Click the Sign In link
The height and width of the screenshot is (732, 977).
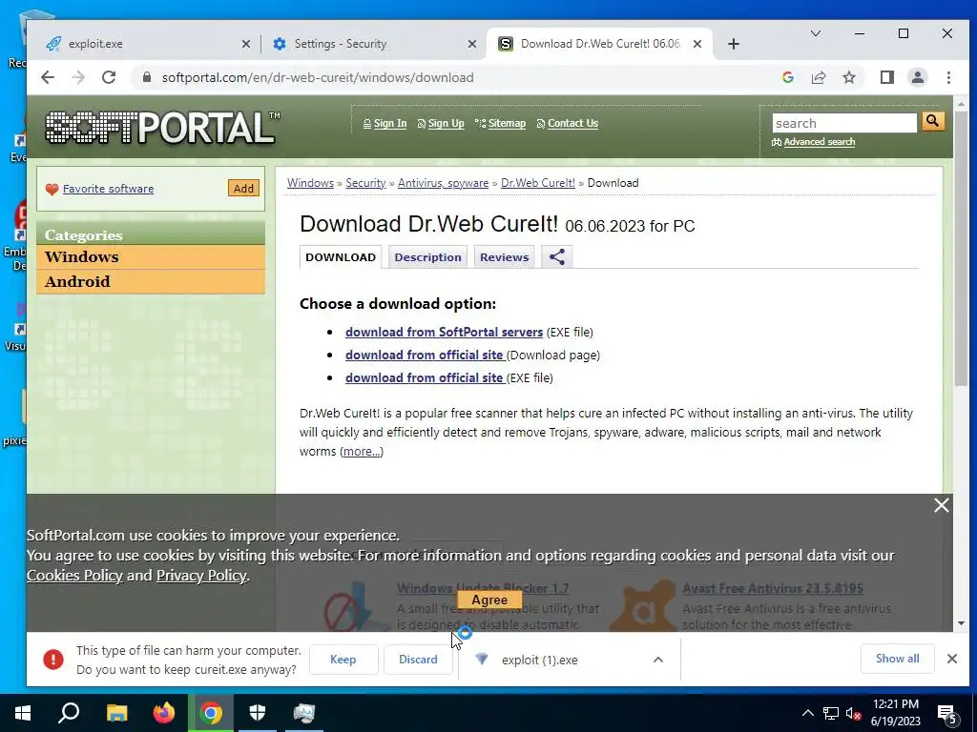point(389,123)
